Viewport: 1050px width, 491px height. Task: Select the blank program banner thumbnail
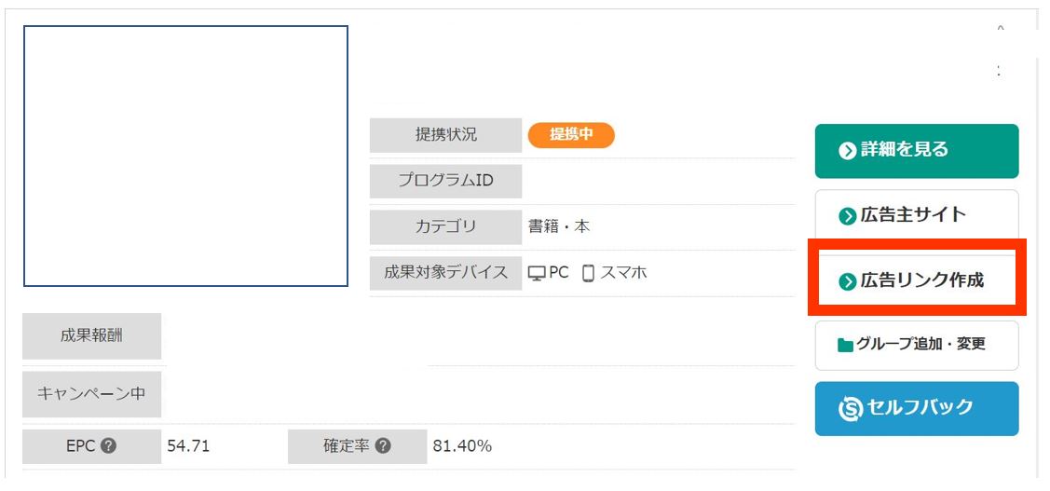pyautogui.click(x=185, y=156)
